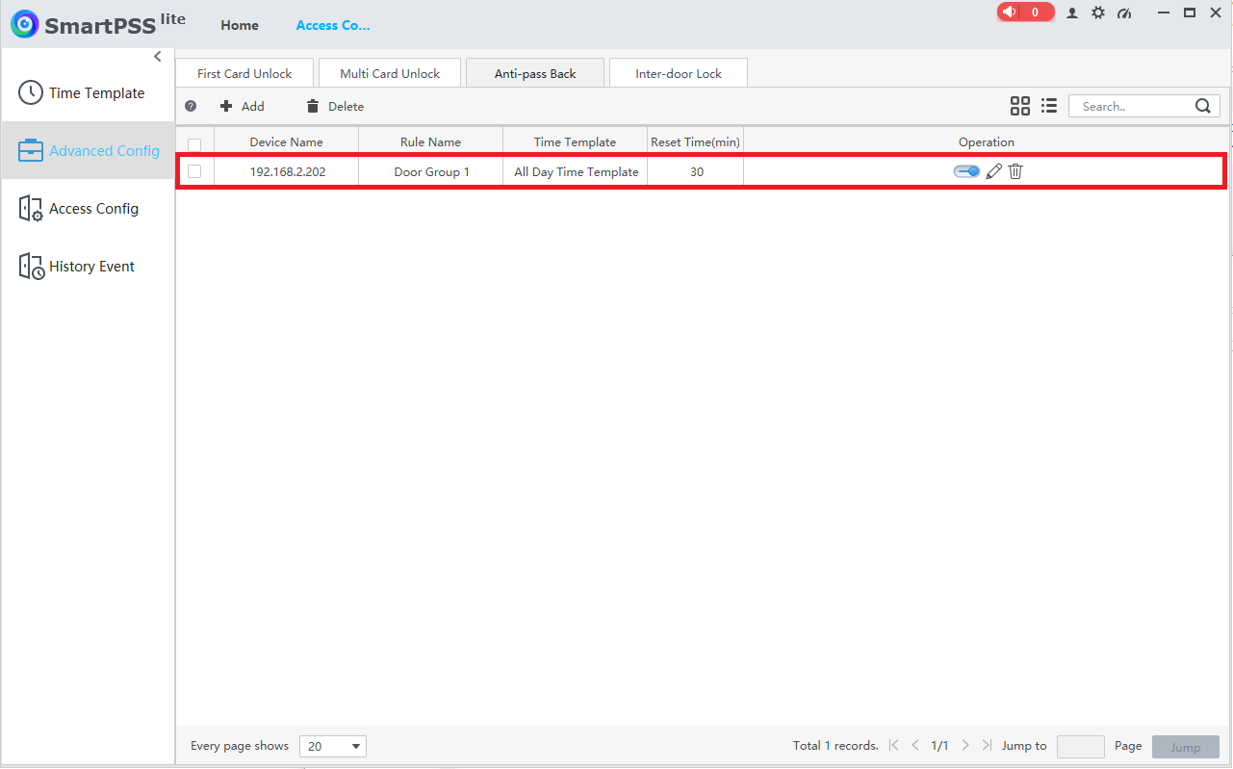1233x769 pixels.
Task: Open the settings gear icon in title bar
Action: point(1098,13)
